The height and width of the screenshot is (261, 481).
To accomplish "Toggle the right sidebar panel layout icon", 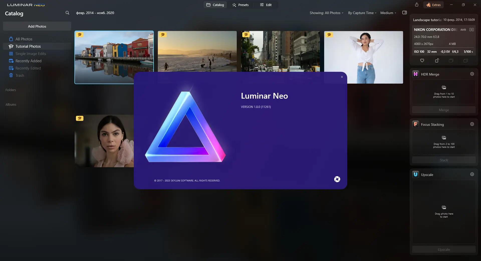I will [405, 13].
